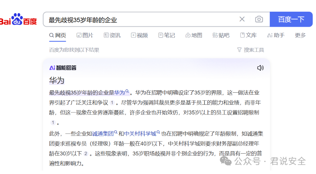Click citation 1 after 广泛关注和争议
The height and width of the screenshot is (174, 316).
click(112, 103)
